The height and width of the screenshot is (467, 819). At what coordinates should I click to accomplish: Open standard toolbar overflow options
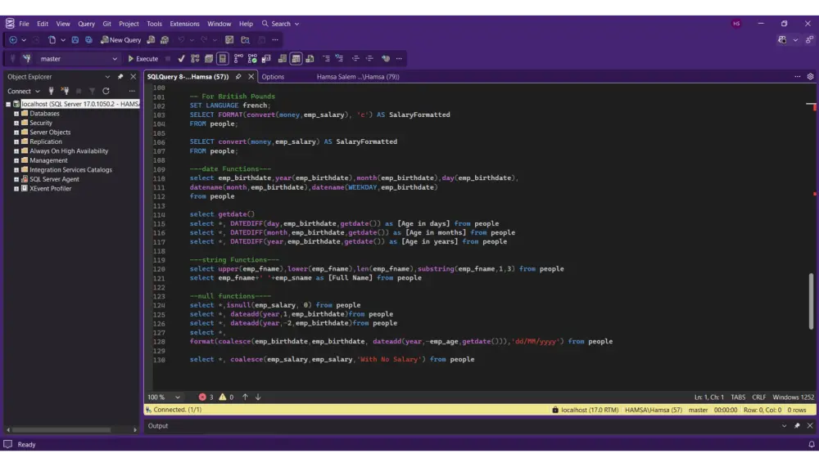(274, 39)
